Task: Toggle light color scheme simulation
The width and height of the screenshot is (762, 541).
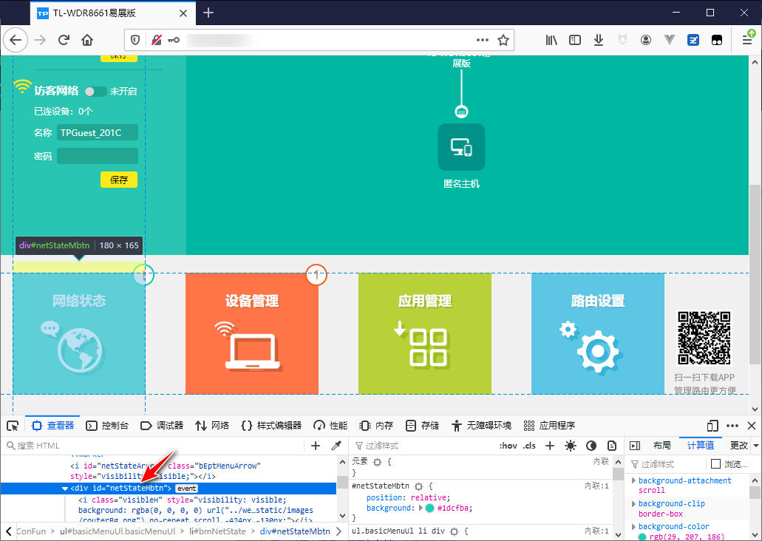Action: coord(571,446)
